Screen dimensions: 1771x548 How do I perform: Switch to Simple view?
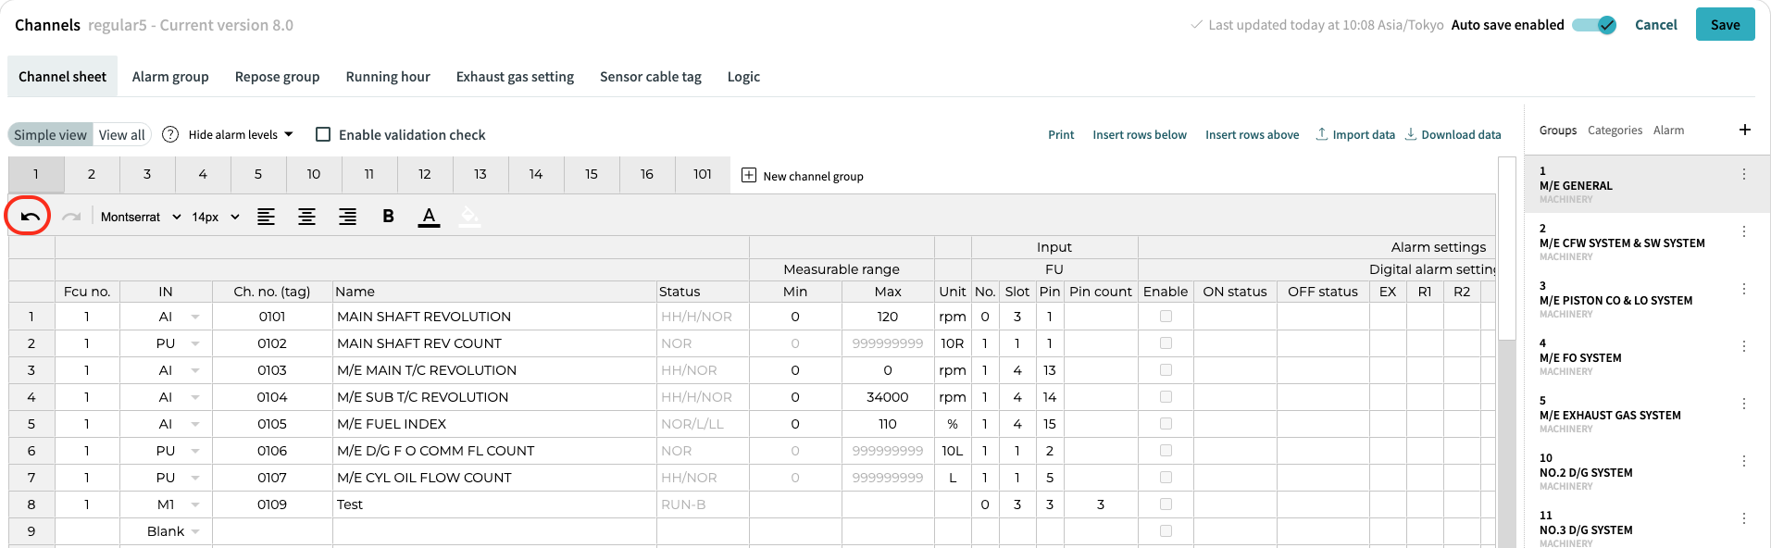tap(50, 134)
